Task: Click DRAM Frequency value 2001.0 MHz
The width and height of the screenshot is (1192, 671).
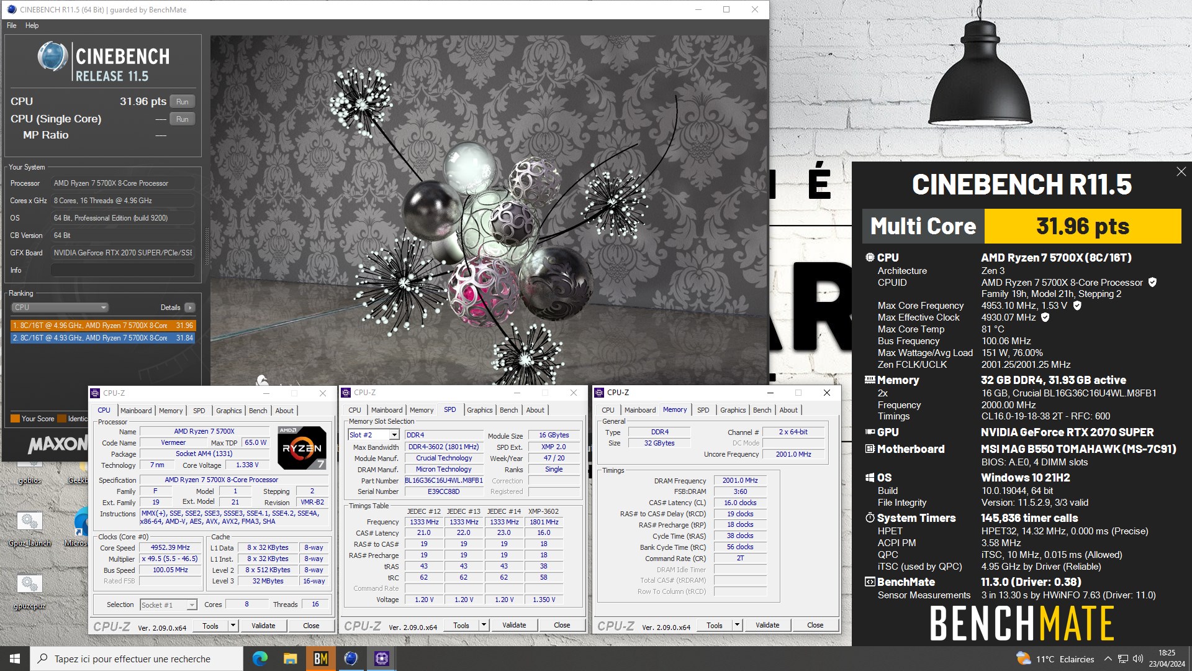Action: pos(740,480)
